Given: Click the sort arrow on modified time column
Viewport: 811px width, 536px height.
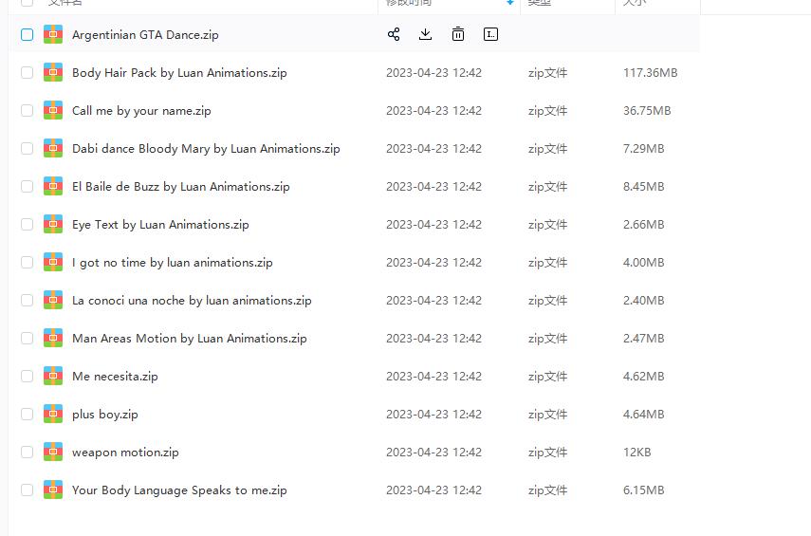Looking at the screenshot, I should pos(511,3).
